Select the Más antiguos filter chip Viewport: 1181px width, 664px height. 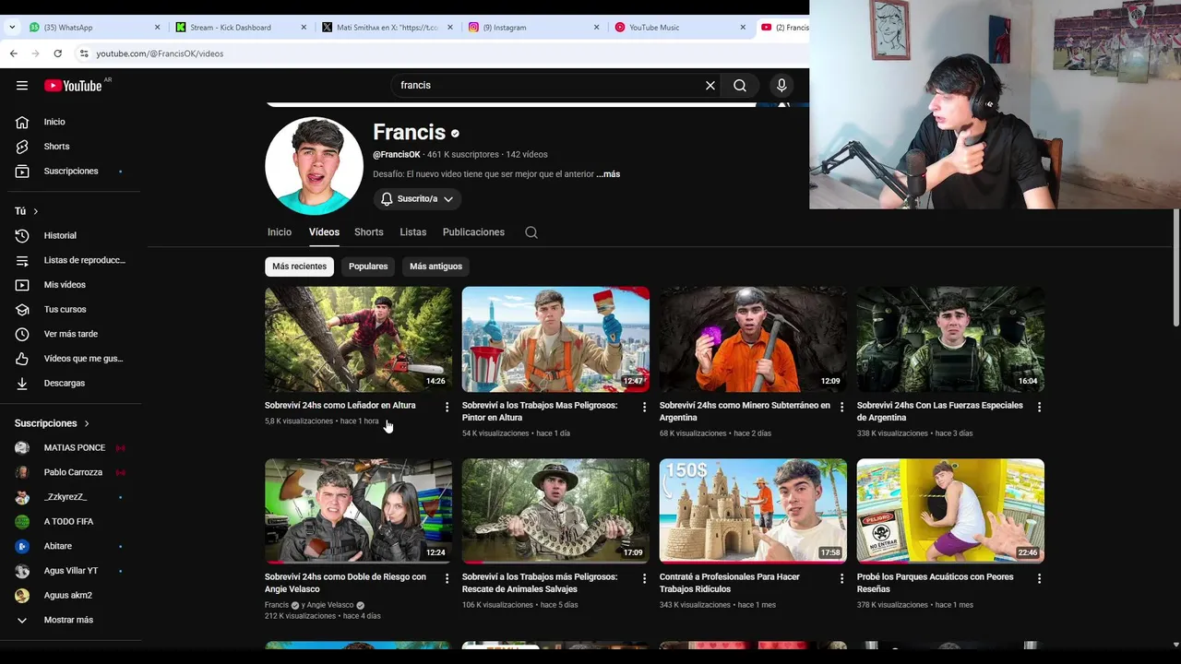point(435,267)
